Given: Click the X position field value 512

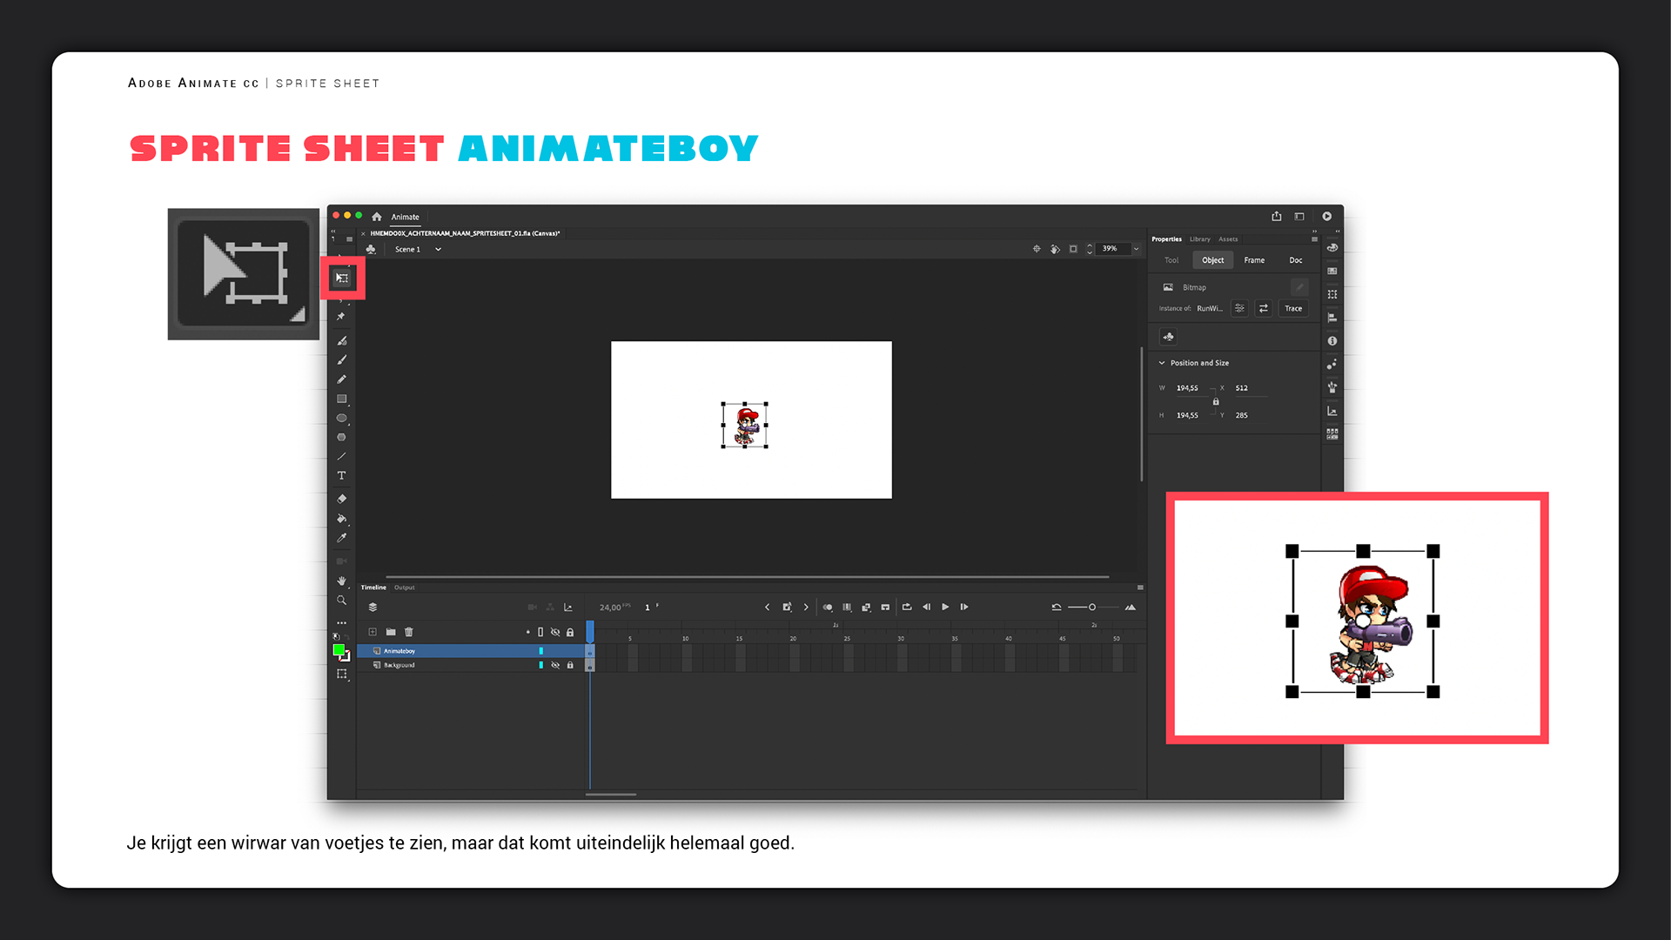Looking at the screenshot, I should pos(1241,388).
